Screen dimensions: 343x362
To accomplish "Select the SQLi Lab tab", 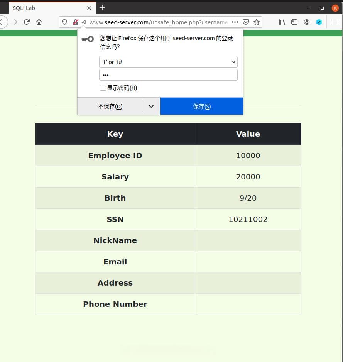I will pos(52,8).
